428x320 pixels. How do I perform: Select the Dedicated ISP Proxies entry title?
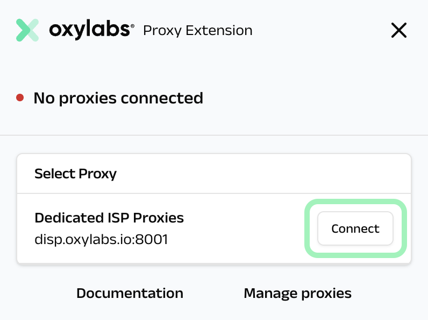coord(109,218)
